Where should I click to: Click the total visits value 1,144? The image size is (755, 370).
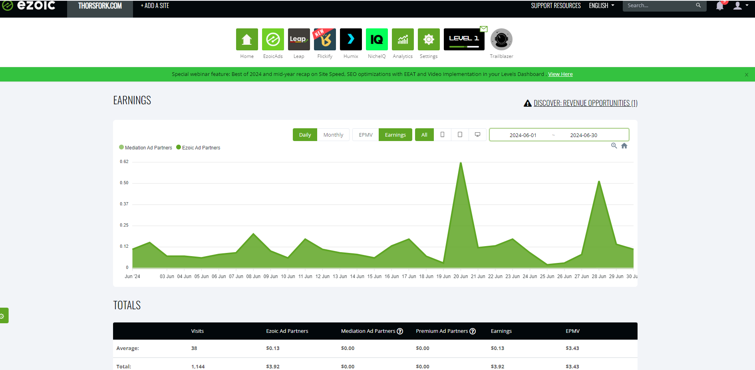click(198, 366)
